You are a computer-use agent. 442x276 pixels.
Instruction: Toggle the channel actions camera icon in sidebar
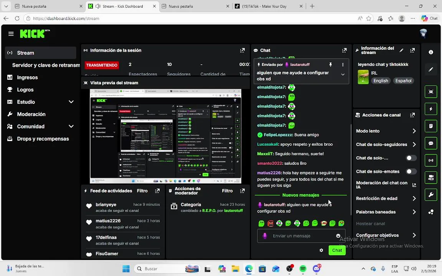click(431, 178)
